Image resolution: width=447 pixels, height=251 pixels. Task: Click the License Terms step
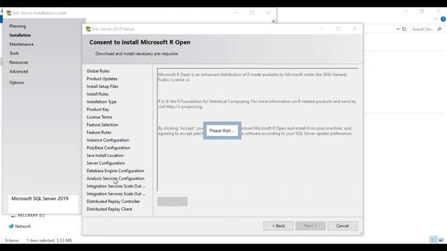[x=99, y=117]
